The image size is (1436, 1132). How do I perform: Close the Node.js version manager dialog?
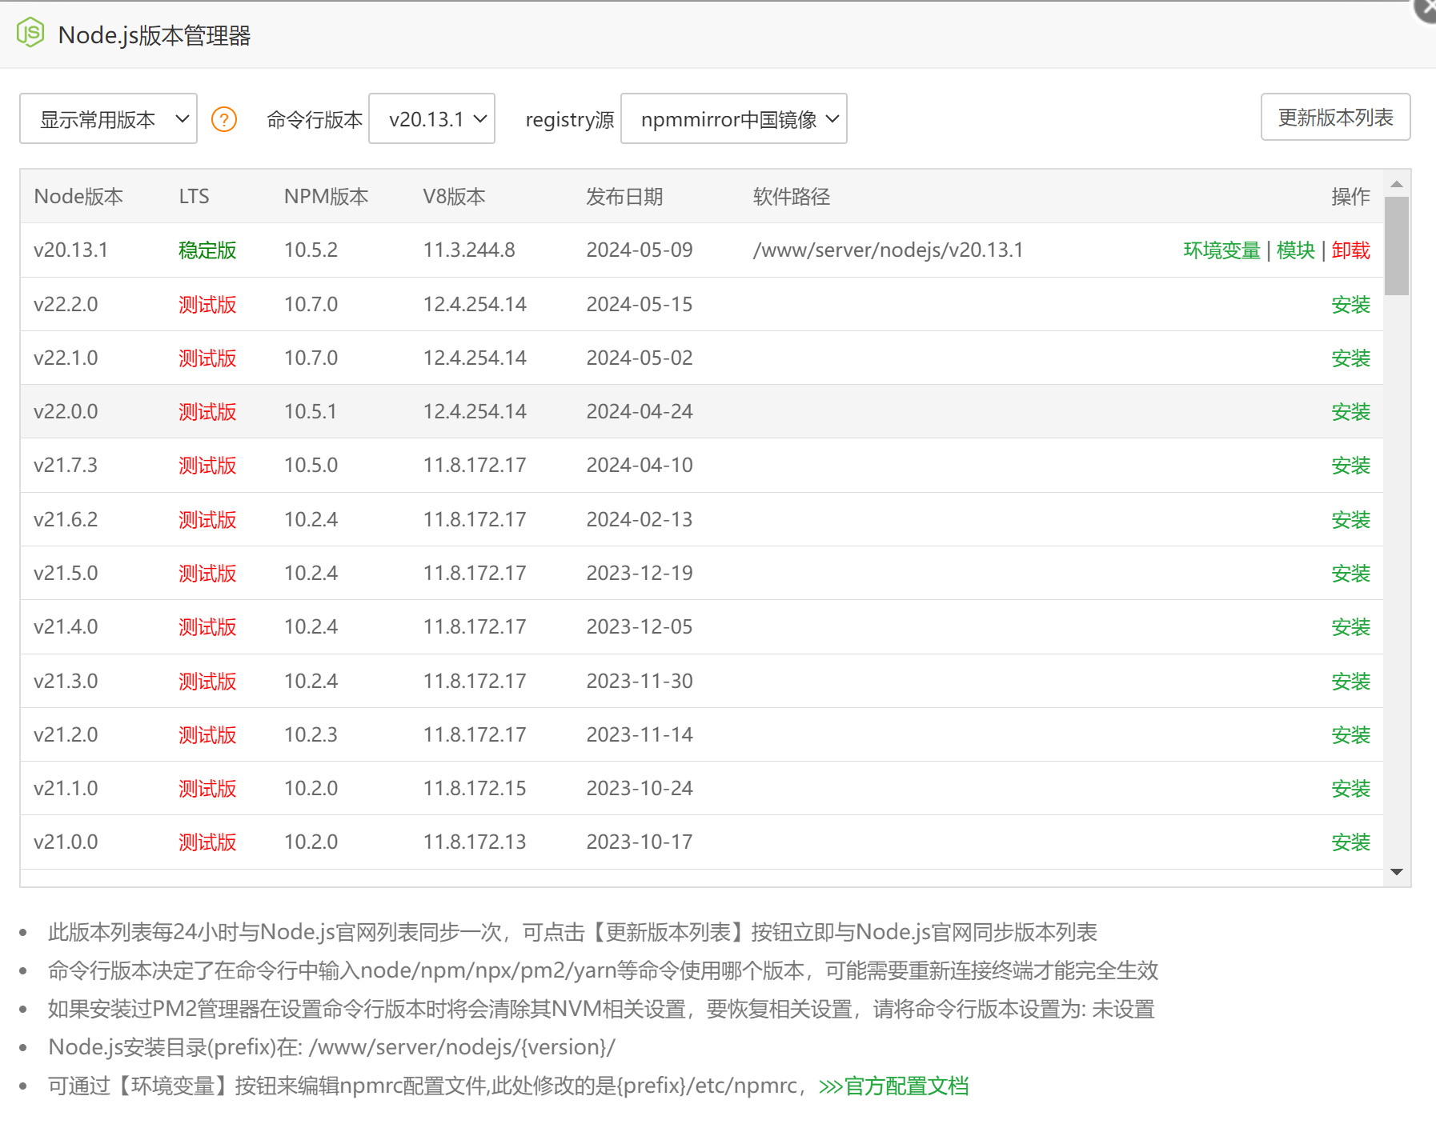click(1426, 8)
